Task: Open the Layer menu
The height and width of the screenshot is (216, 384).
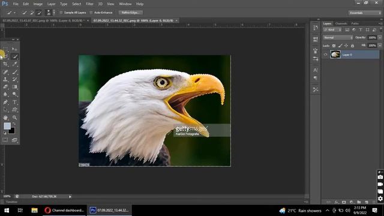Action: 51,4
